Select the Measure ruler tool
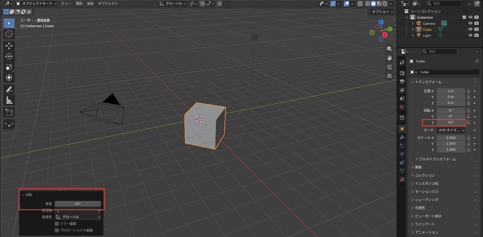483x237 pixels. 9,100
